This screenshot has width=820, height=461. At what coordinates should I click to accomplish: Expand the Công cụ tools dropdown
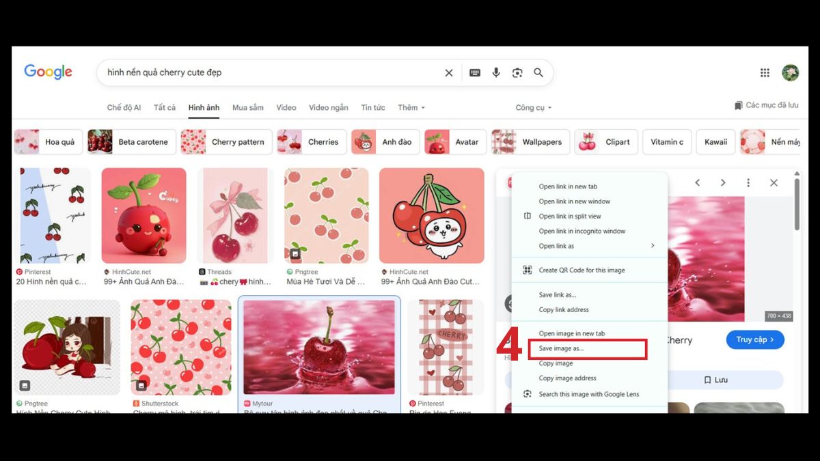(x=534, y=108)
